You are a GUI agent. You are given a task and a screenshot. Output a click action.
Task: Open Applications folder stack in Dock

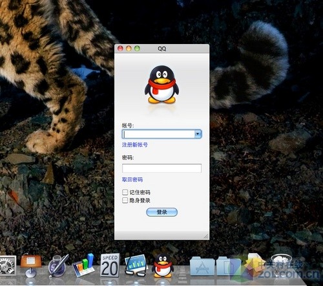pos(202,266)
